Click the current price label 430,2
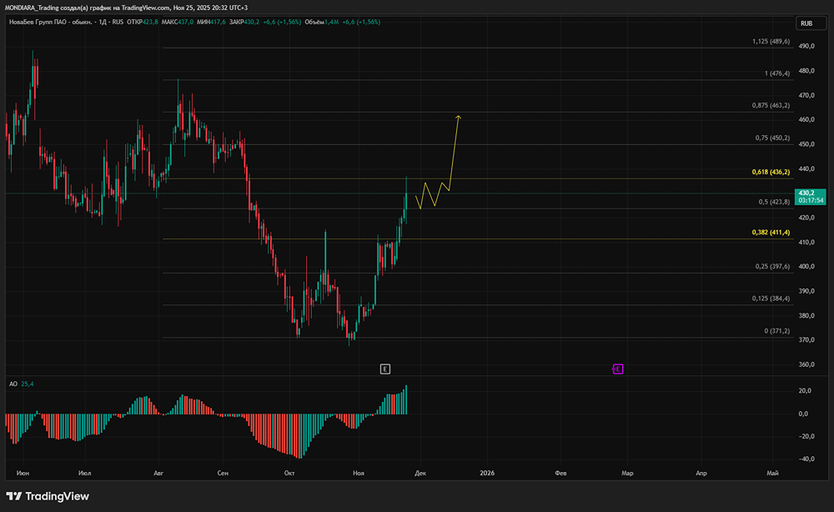This screenshot has width=834, height=512. 810,197
